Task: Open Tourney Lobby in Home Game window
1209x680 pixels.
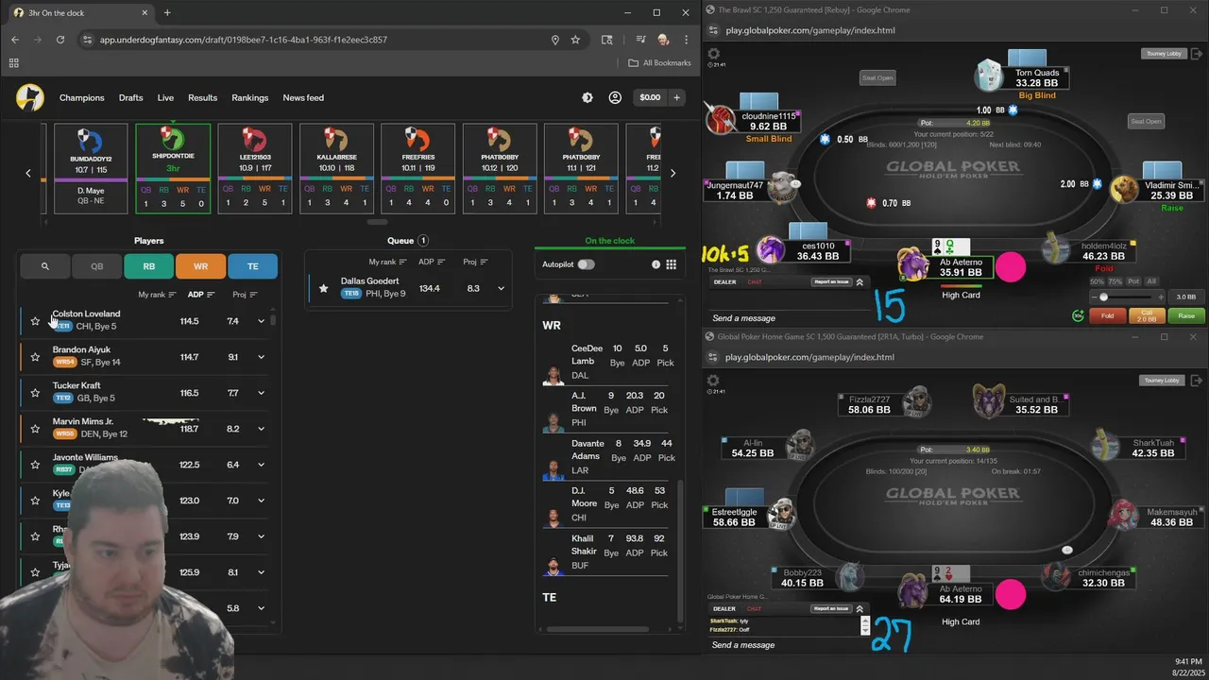Action: [x=1163, y=380]
